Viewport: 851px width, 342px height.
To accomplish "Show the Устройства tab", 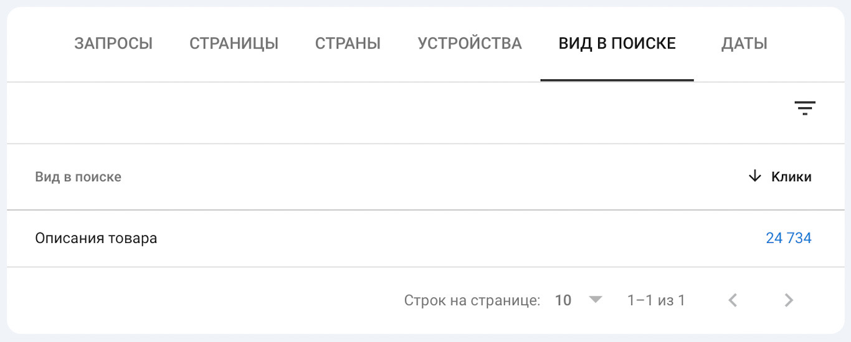I will pyautogui.click(x=470, y=44).
